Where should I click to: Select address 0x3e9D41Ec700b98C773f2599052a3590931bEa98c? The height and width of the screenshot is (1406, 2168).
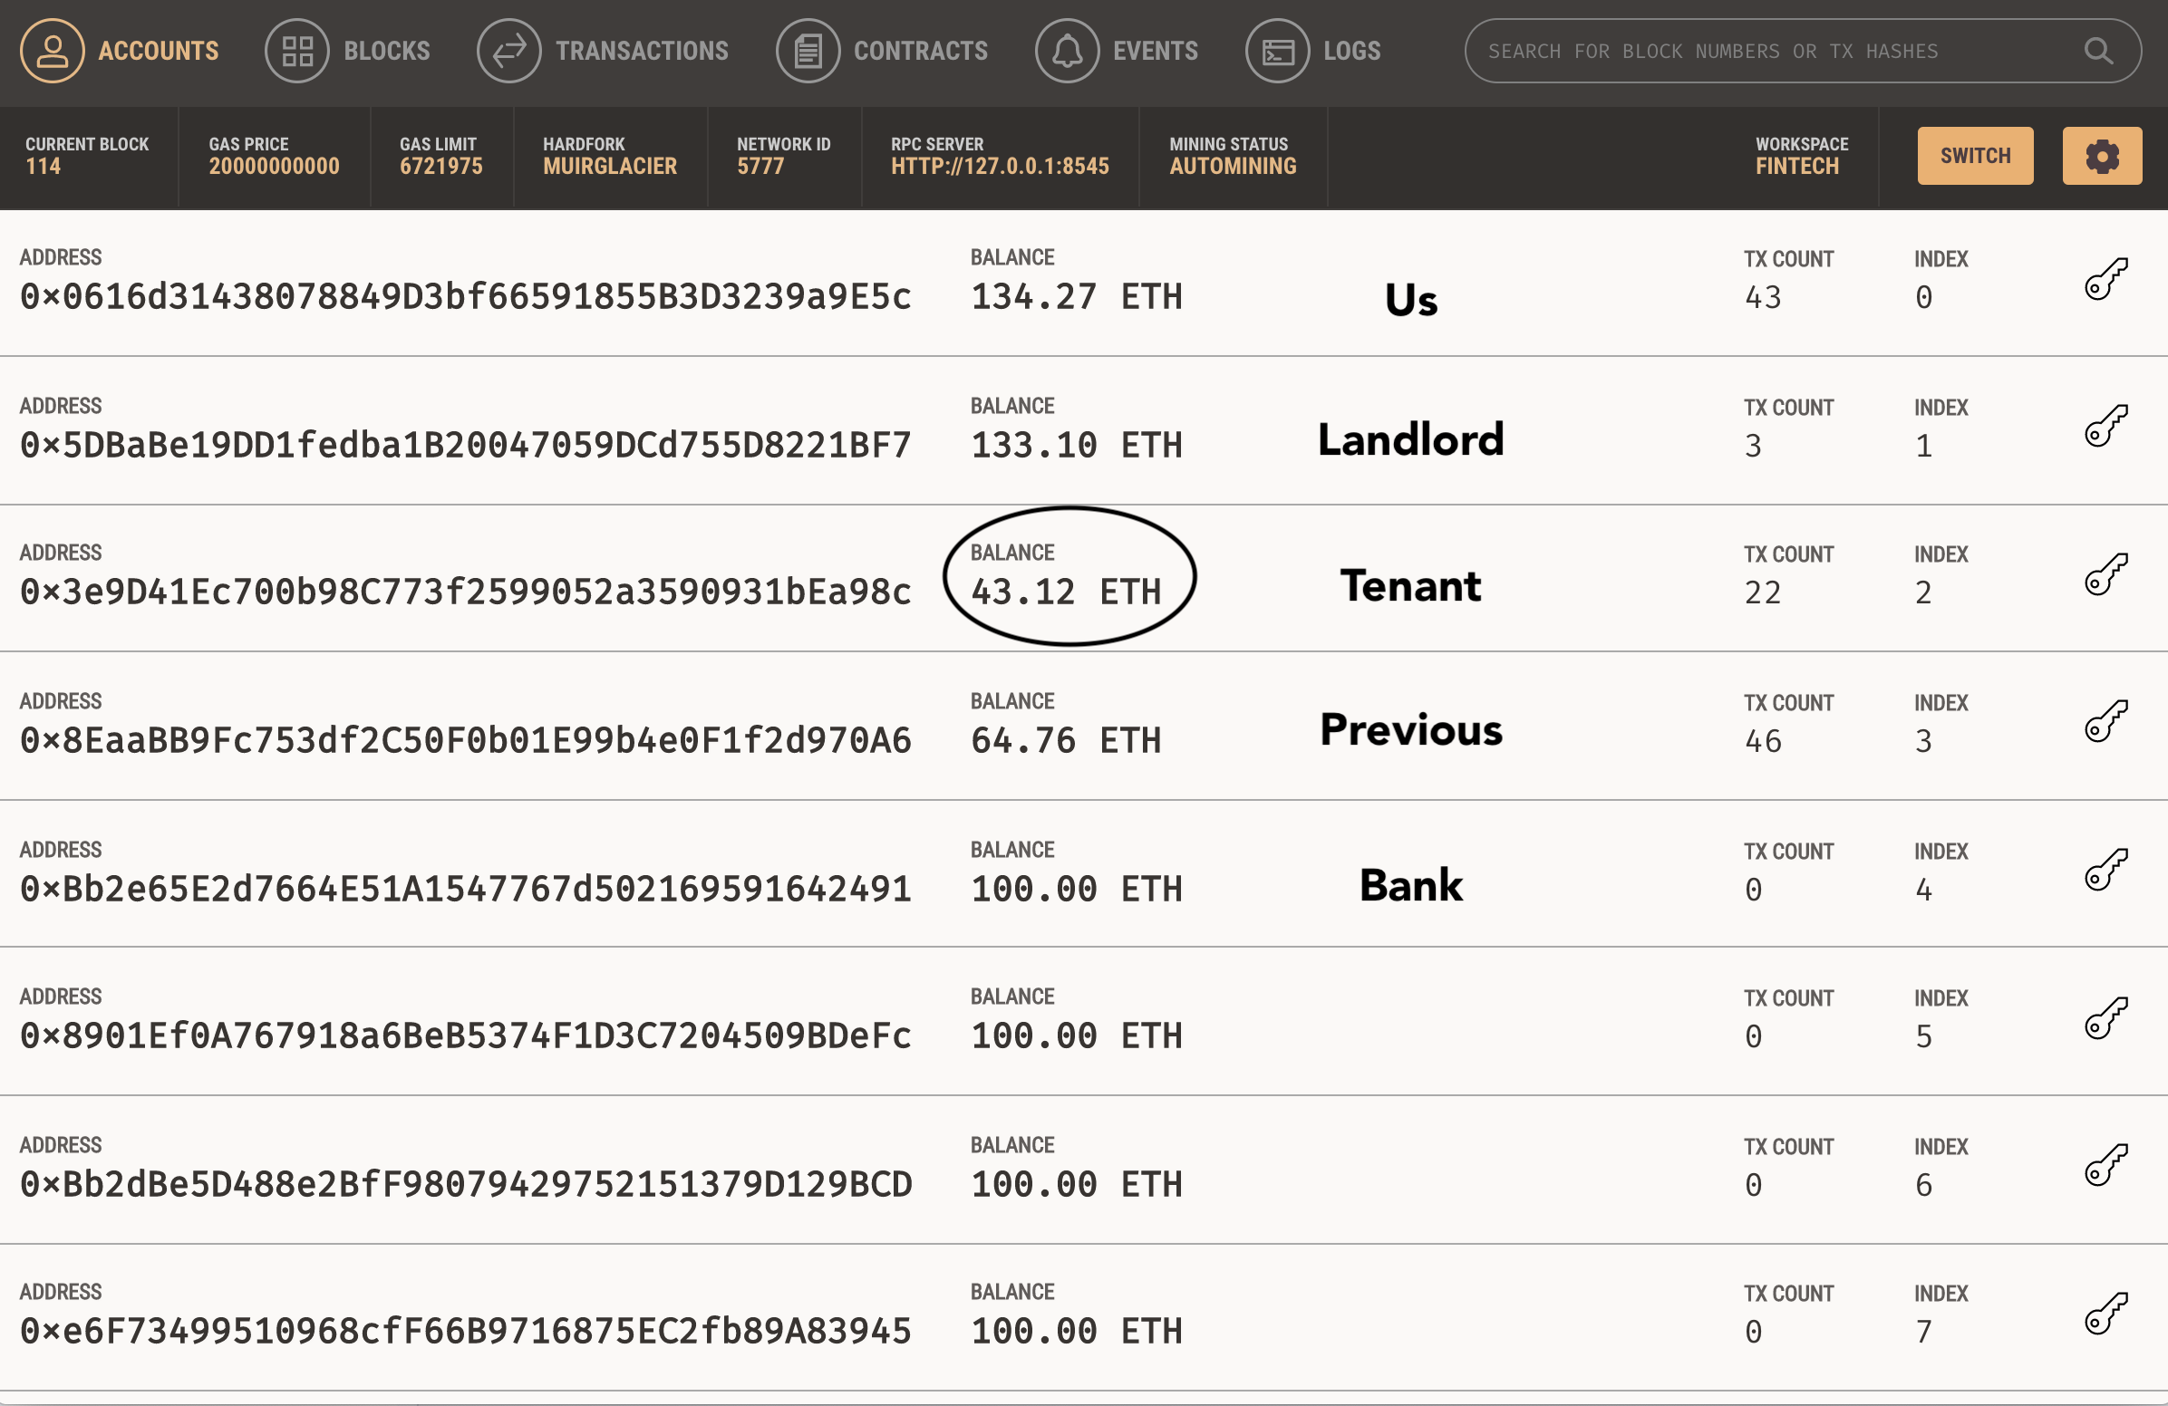[x=466, y=592]
